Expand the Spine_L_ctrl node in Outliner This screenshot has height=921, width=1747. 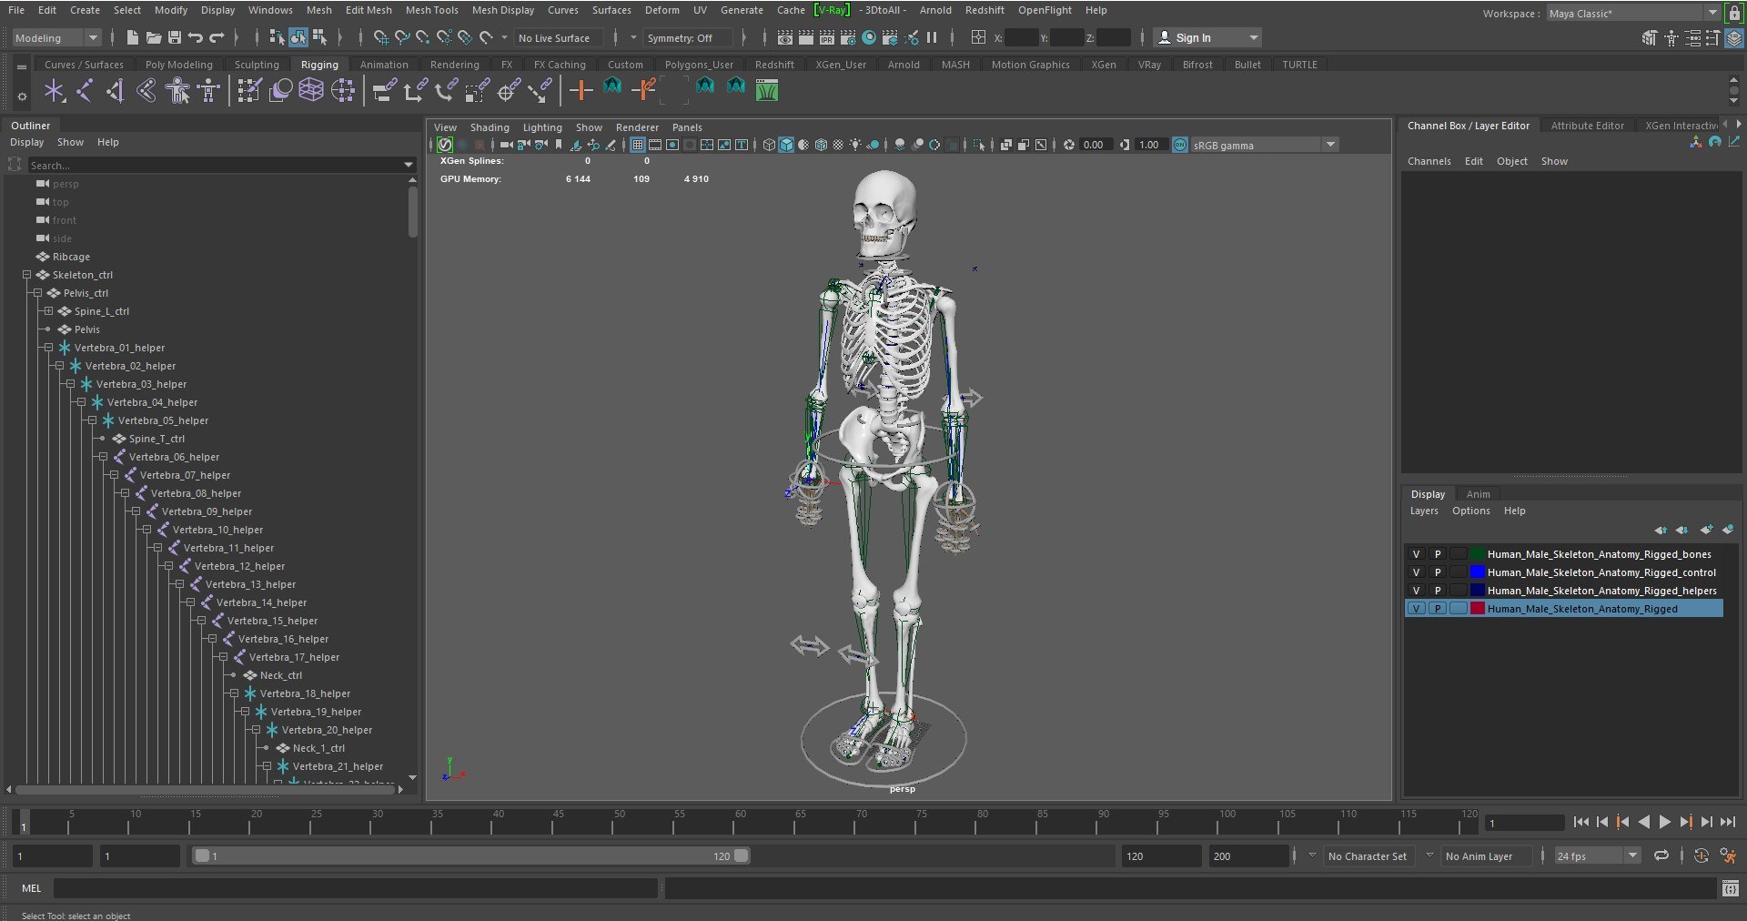(49, 311)
